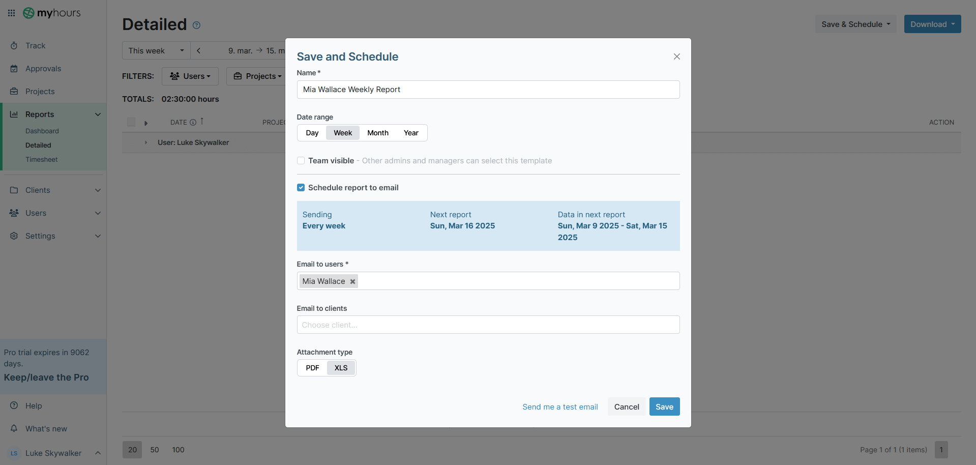Click the apps grid icon next to the logo

[11, 13]
